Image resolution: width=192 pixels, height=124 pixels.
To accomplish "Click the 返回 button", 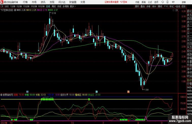I will 183,6.
